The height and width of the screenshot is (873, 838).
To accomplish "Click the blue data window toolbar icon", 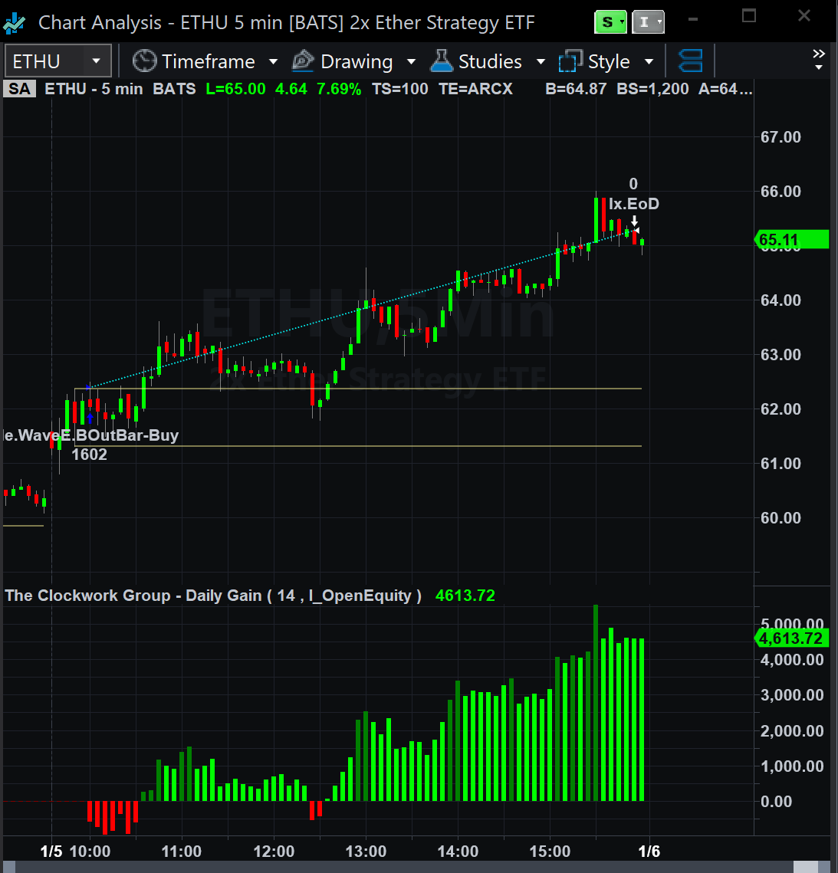I will (691, 61).
